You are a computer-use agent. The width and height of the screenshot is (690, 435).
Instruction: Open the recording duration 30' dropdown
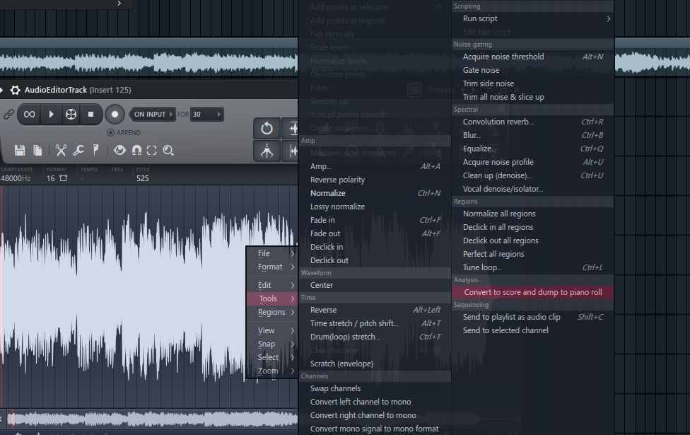click(x=206, y=114)
